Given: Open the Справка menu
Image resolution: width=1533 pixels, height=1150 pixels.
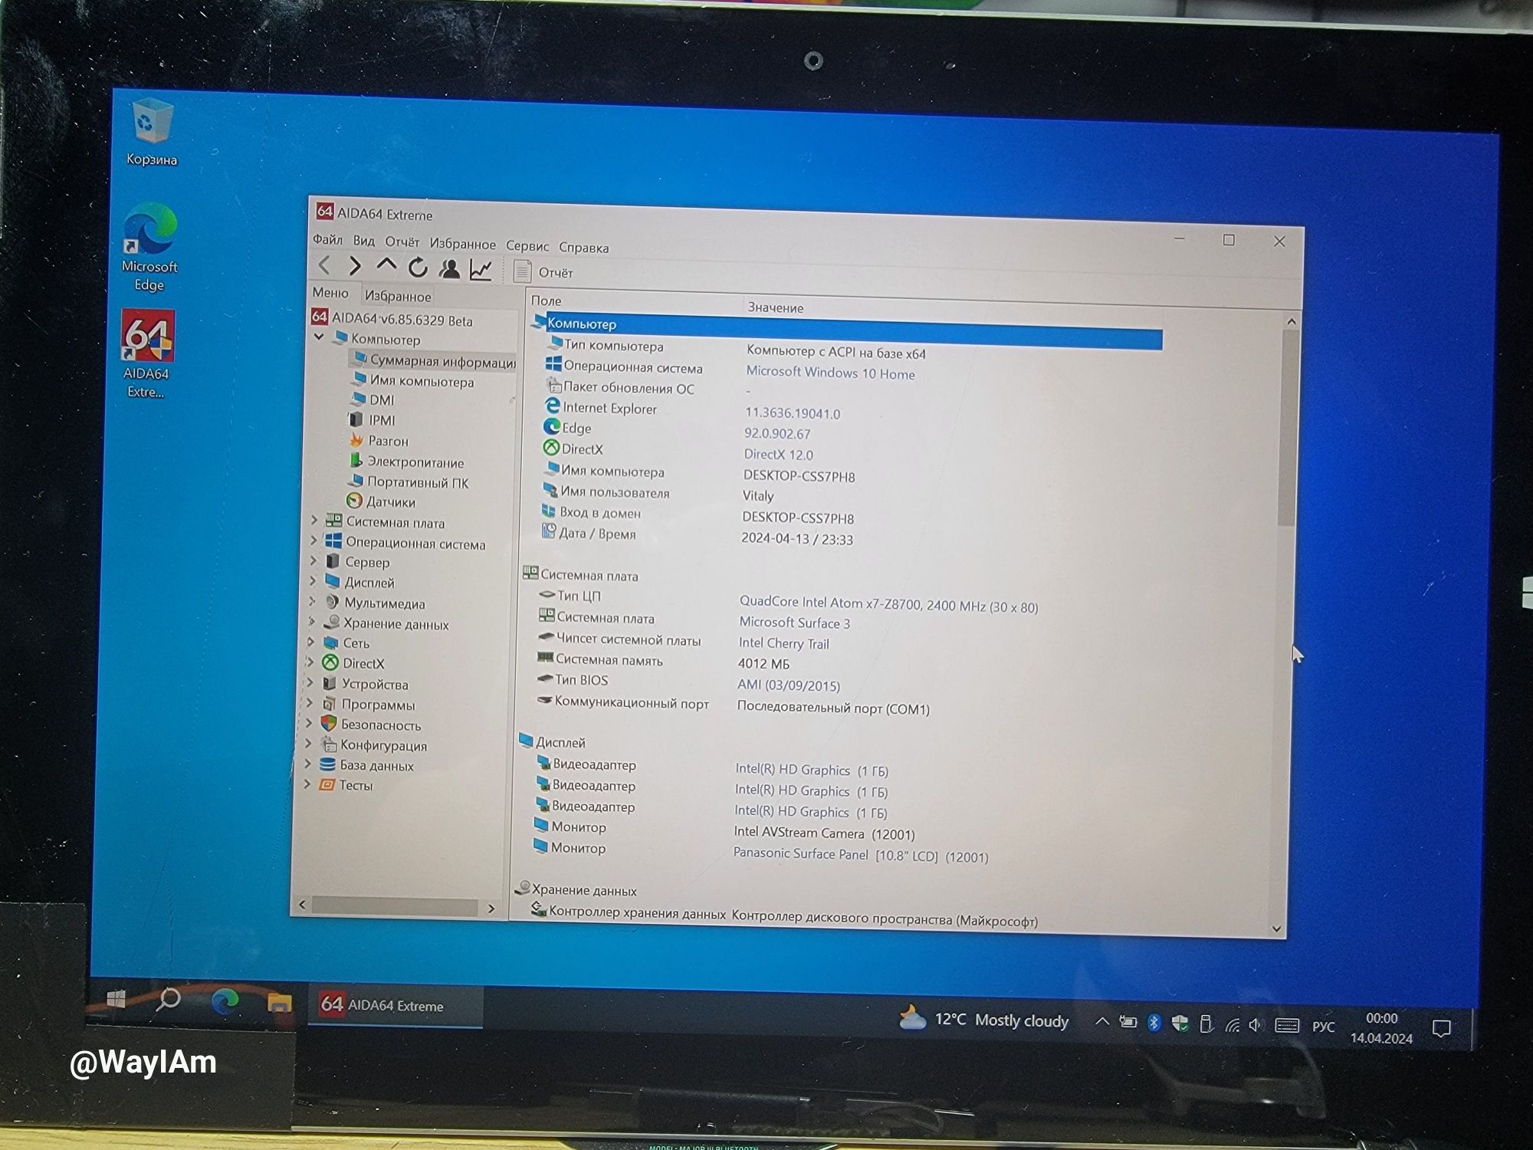Looking at the screenshot, I should coord(583,248).
